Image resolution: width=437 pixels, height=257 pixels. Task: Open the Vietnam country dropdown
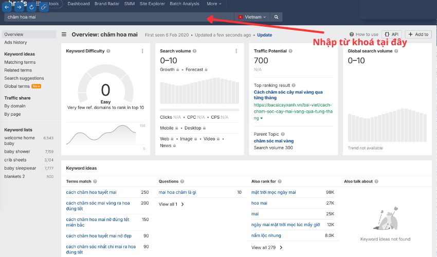click(x=252, y=17)
